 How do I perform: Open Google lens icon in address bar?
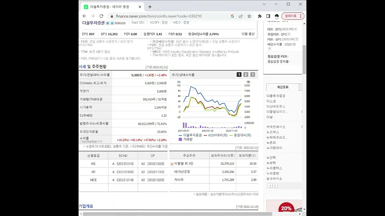click(x=232, y=16)
